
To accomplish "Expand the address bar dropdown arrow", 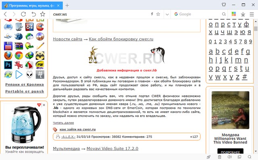I will [x=167, y=14].
